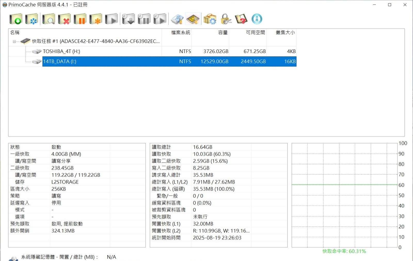The image size is (413, 261).
Task: Click the drive icon with blue snowflake
Action: tap(31, 19)
